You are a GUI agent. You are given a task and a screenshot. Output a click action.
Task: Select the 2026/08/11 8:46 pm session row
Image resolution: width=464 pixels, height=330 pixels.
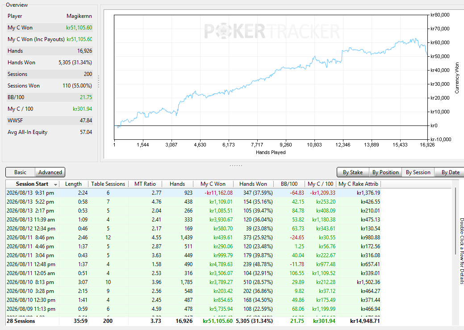coord(193,238)
